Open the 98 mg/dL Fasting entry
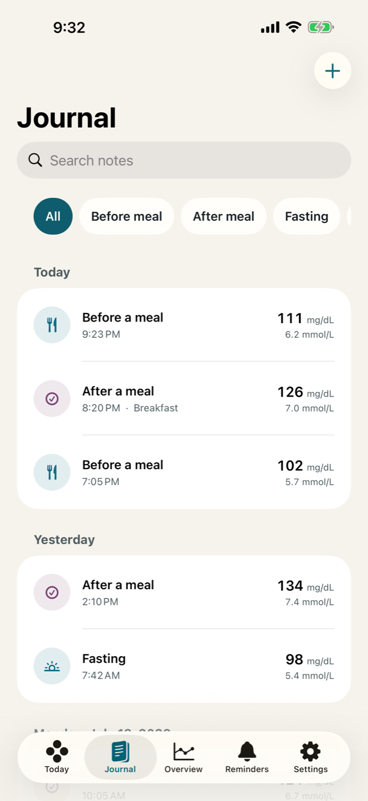368x801 pixels. 184,667
